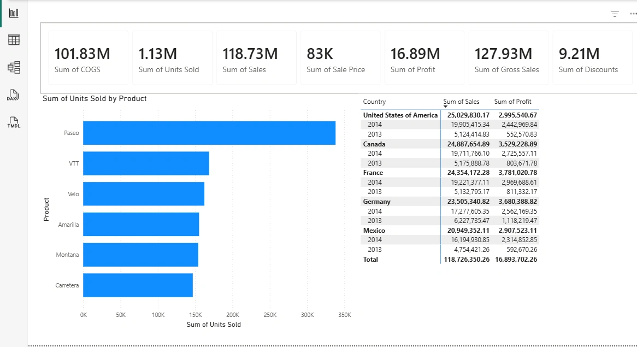
Task: Click sales value 5,124,414.83
Action: 471,134
